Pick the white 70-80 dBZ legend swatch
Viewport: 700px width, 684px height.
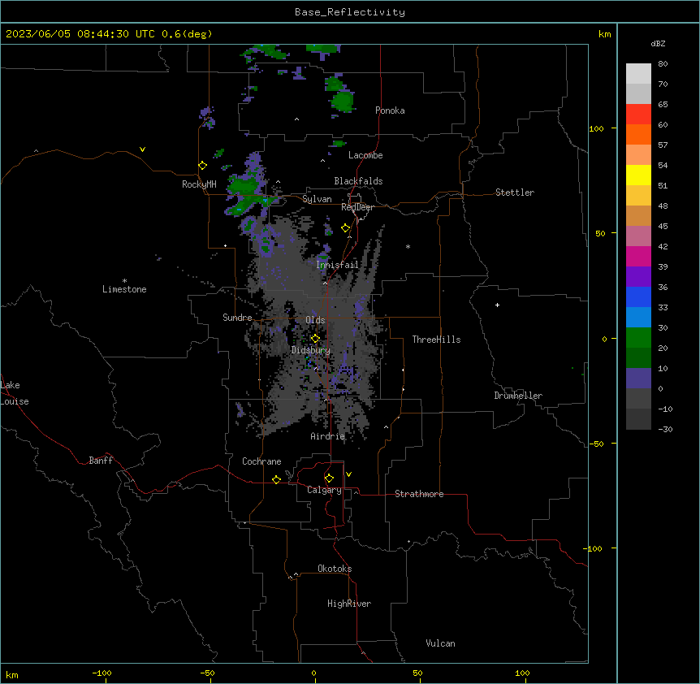coord(638,74)
